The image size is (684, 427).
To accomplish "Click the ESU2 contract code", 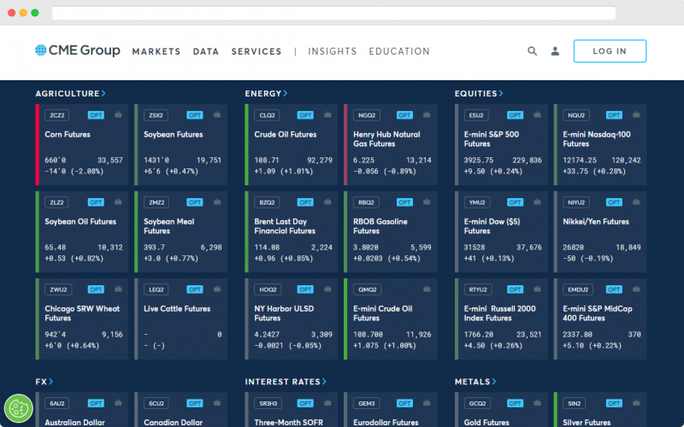I will 476,115.
